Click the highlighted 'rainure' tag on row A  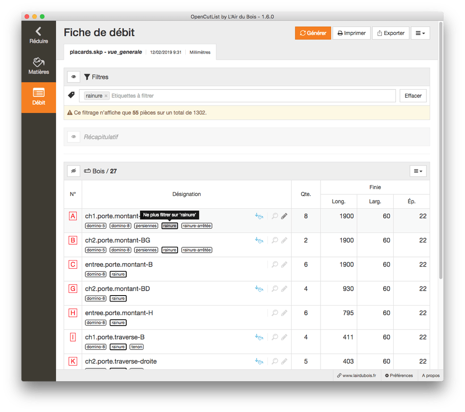click(x=170, y=226)
